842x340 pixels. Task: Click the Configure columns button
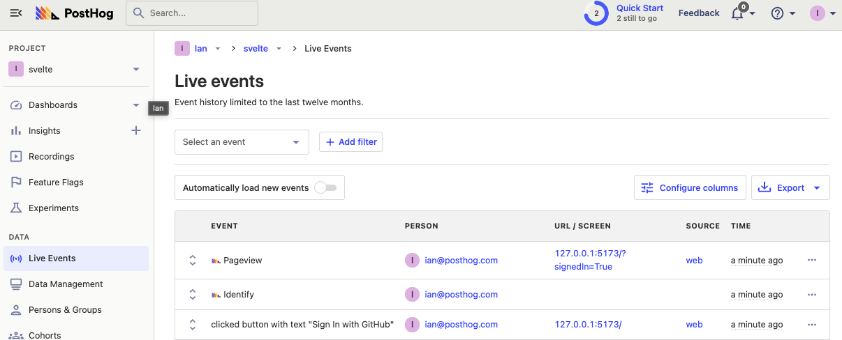pos(690,188)
